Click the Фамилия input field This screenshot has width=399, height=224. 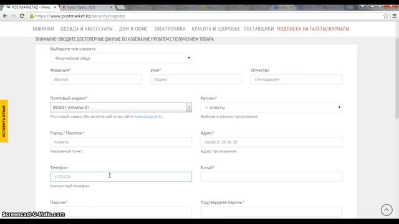pos(96,80)
